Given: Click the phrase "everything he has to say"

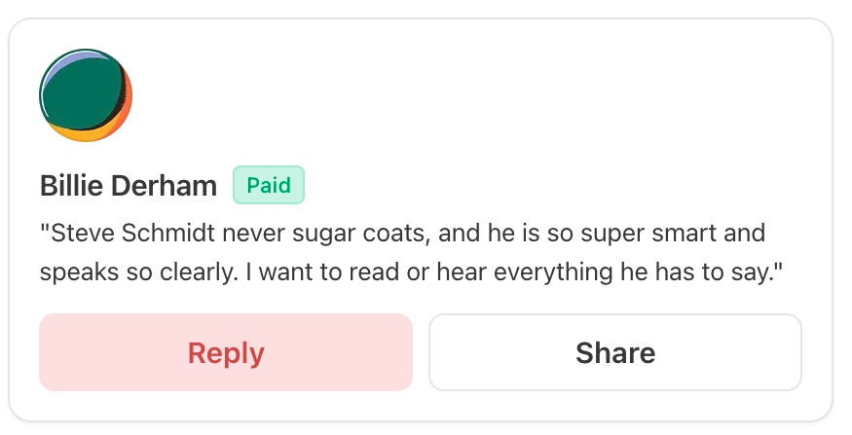Looking at the screenshot, I should pos(638,272).
